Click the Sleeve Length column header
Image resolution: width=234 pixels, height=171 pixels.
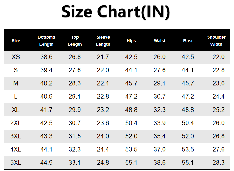coord(103,41)
